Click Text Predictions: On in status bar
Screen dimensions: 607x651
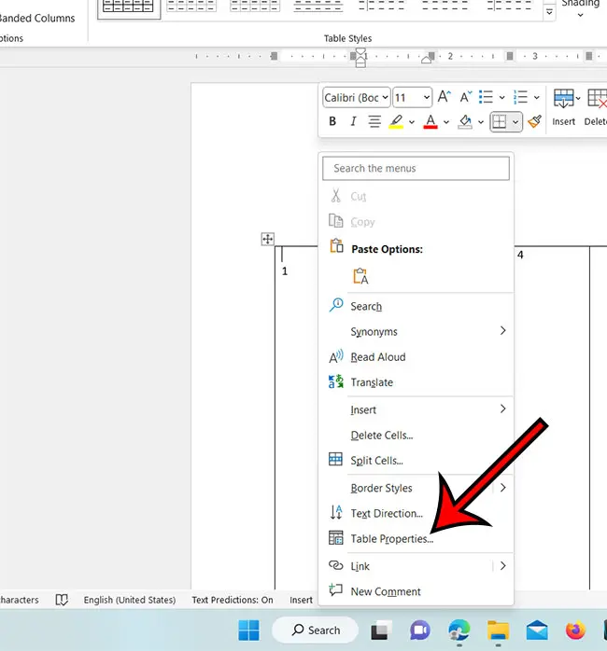tap(233, 600)
